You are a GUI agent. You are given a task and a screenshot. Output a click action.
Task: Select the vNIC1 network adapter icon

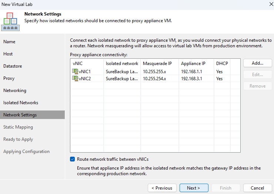click(75, 71)
